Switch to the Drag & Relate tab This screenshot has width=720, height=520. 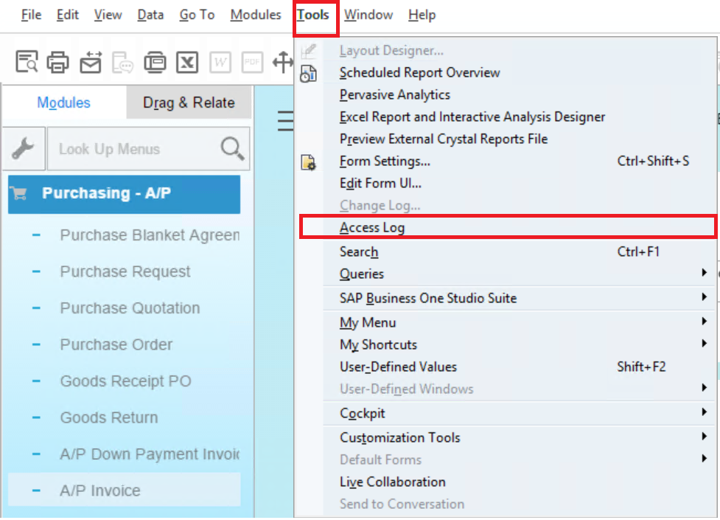point(189,103)
